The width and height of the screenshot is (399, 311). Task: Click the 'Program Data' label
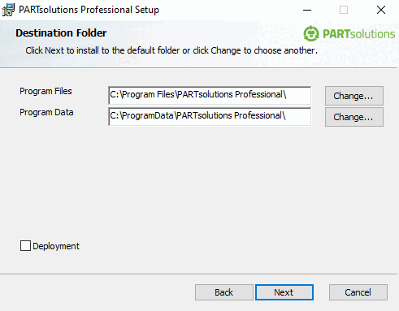tap(46, 112)
